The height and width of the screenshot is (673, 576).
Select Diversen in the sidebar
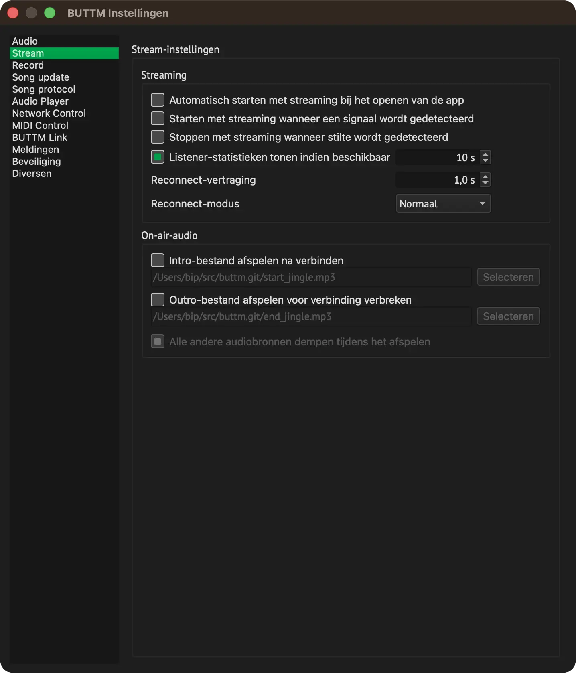64,174
